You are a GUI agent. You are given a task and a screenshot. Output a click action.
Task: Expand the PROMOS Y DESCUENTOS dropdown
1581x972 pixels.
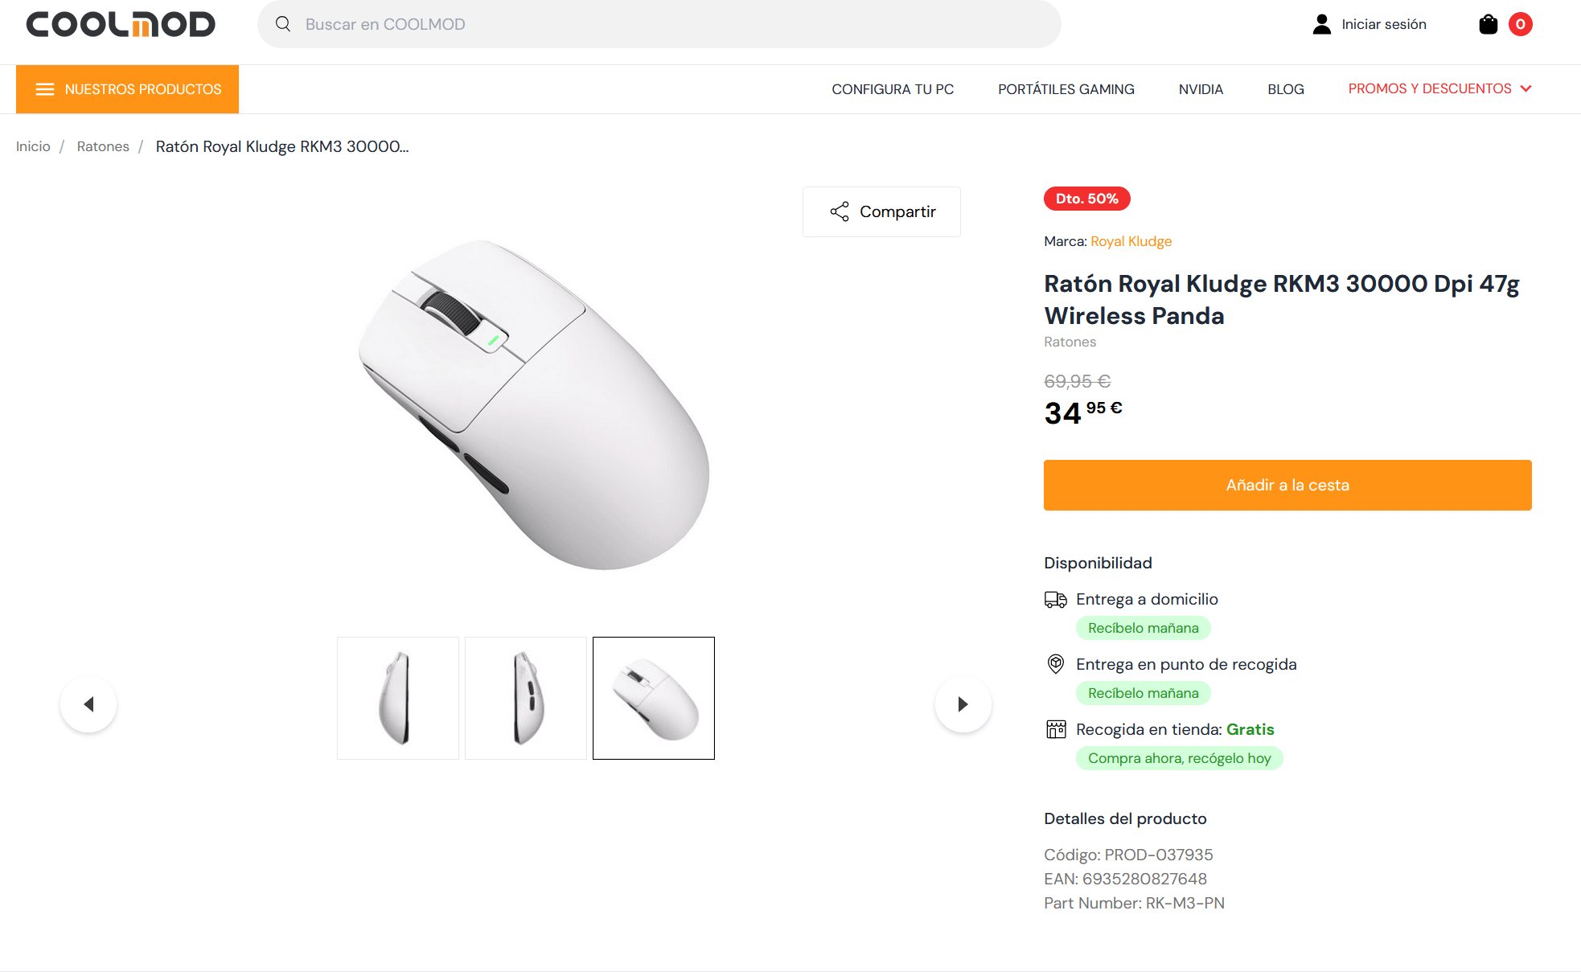1439,88
